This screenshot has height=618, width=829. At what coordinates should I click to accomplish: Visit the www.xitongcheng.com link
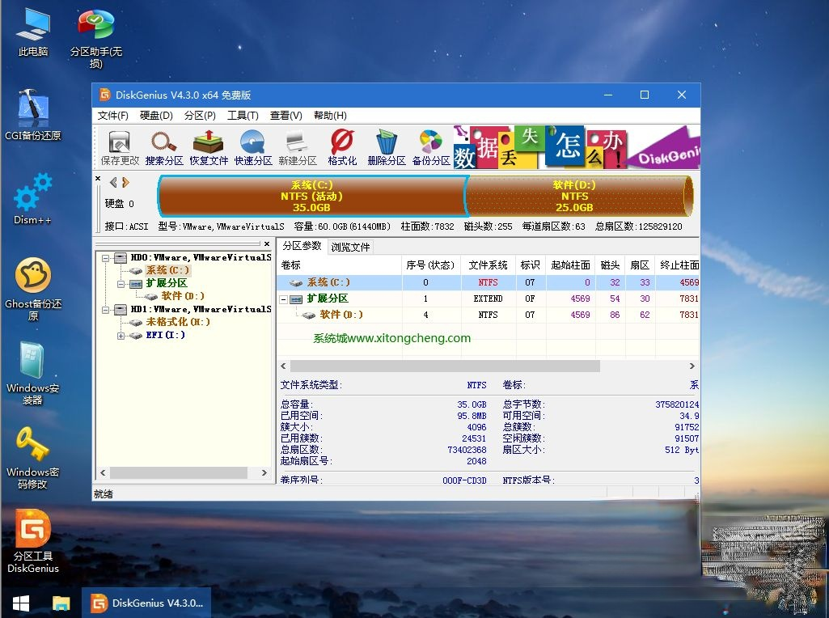393,338
